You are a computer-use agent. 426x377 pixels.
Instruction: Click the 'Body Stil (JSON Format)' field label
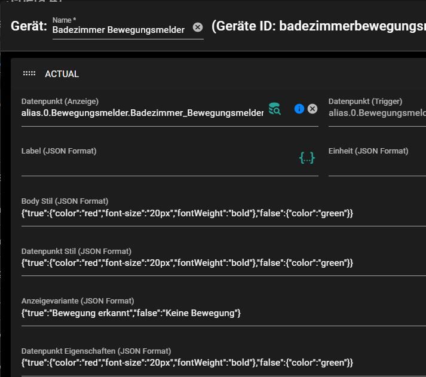click(x=65, y=201)
